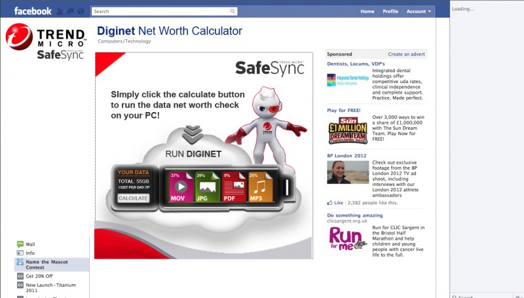Open Play for FREE! ad link

tap(343, 110)
